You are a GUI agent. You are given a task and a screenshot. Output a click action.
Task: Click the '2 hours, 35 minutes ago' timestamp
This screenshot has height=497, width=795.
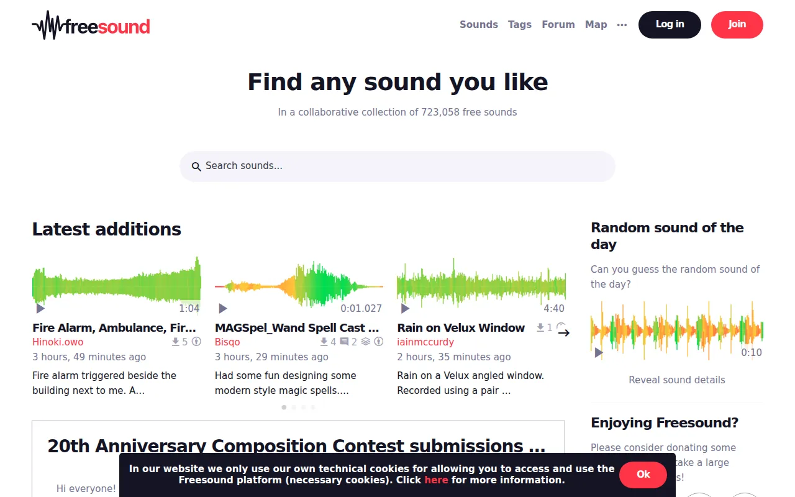[454, 357]
